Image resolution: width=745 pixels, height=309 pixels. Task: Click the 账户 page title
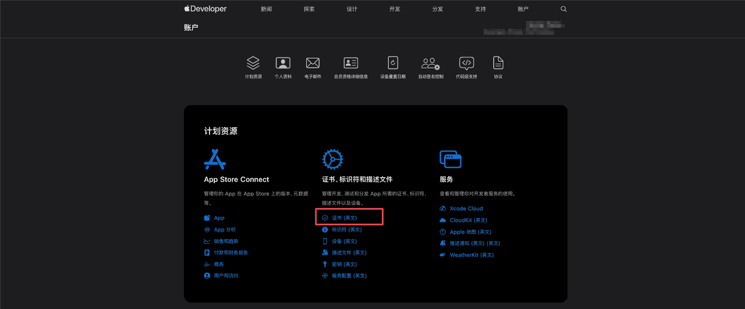[191, 27]
